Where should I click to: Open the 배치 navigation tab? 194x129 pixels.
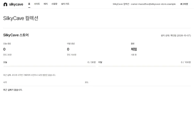(46, 4)
